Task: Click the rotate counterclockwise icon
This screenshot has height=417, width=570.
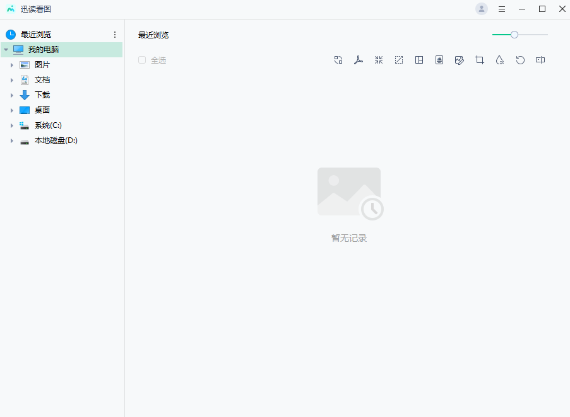Action: 520,60
